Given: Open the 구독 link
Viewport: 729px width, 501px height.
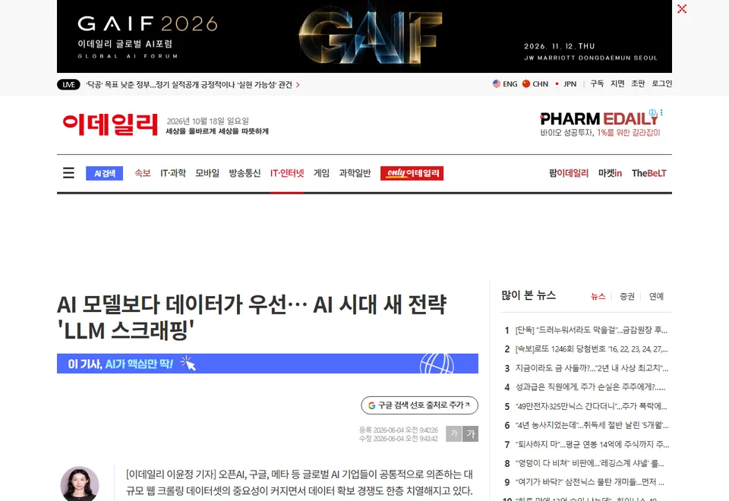Looking at the screenshot, I should (597, 83).
